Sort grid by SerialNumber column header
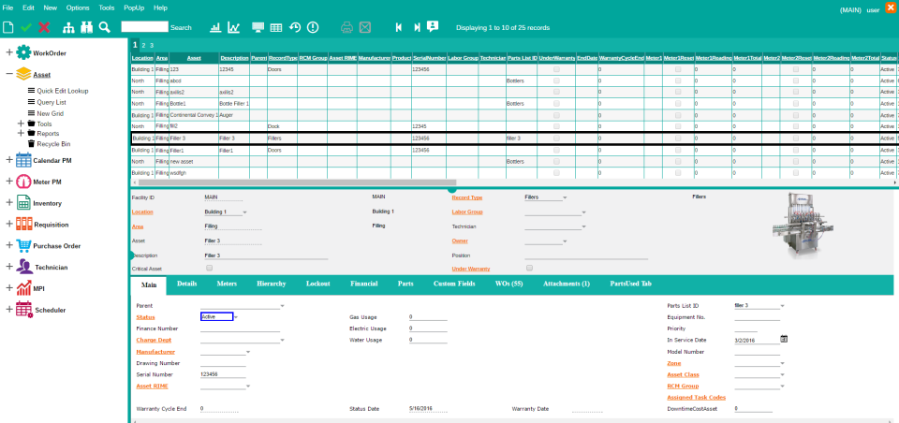 click(429, 58)
